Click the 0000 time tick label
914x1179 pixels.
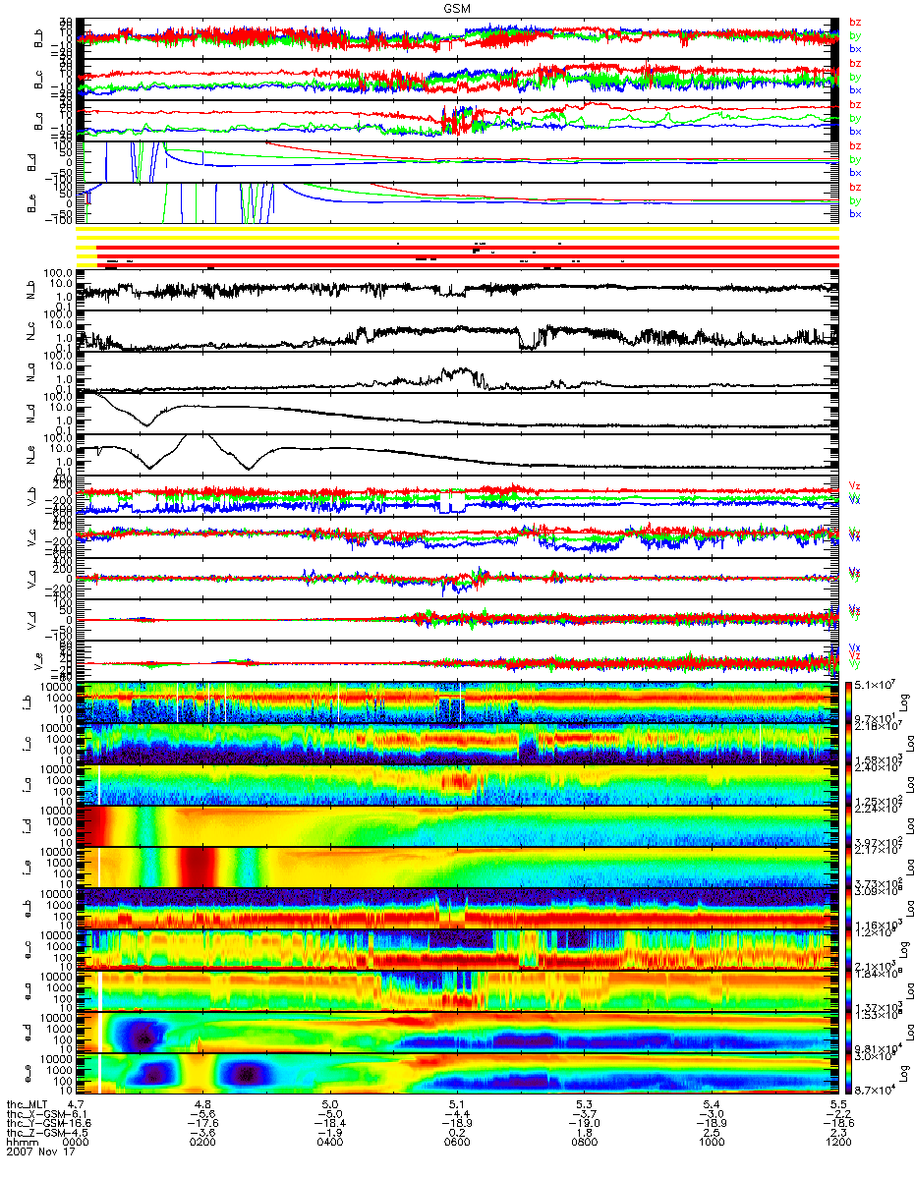pyautogui.click(x=77, y=1143)
